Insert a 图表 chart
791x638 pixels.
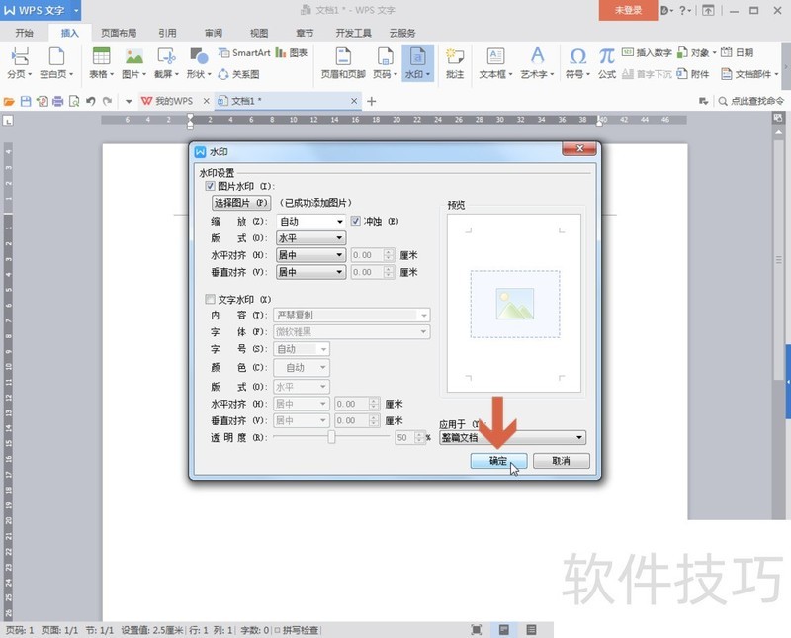click(x=292, y=52)
